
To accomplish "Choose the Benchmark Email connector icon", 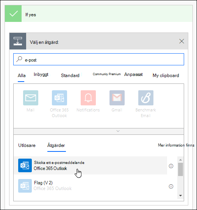I will [x=146, y=98].
